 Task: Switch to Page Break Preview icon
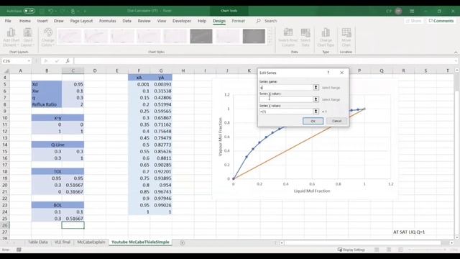click(401, 250)
